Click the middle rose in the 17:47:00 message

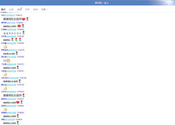[16, 39]
